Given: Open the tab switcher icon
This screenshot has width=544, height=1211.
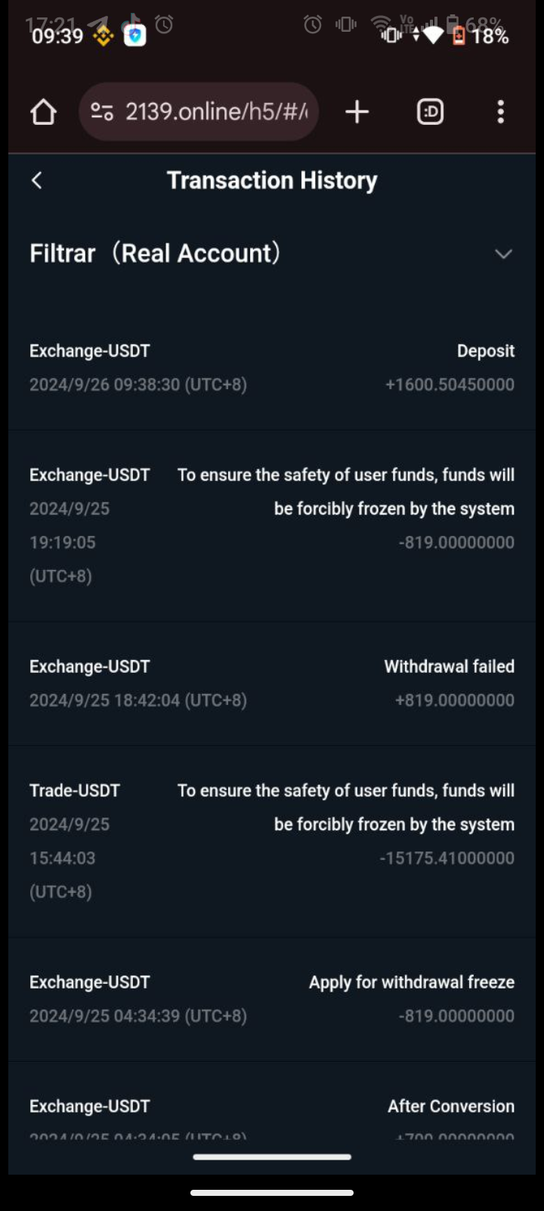Looking at the screenshot, I should click(x=430, y=112).
